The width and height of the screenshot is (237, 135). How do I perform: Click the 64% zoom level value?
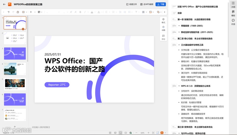point(143,133)
